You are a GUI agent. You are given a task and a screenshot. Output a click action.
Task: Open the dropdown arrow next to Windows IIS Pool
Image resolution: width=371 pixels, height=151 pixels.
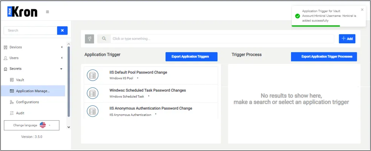pyautogui.click(x=138, y=78)
